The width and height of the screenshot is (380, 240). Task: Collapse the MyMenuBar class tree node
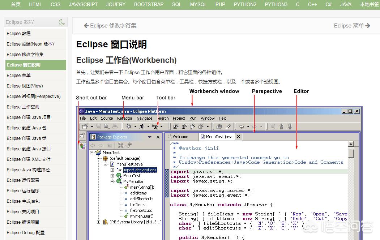[x=112, y=181]
